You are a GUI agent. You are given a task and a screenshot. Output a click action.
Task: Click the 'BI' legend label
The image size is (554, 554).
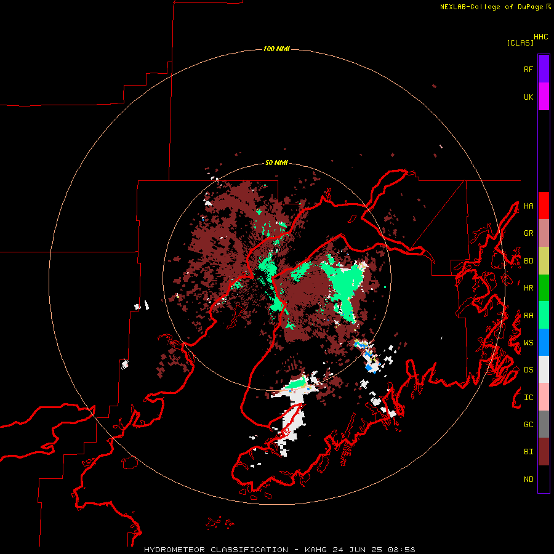click(528, 452)
